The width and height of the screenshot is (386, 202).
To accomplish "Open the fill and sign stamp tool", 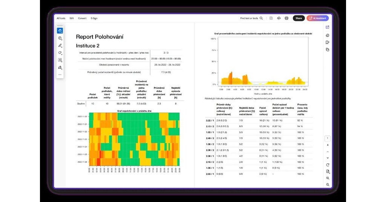I will coord(60,67).
